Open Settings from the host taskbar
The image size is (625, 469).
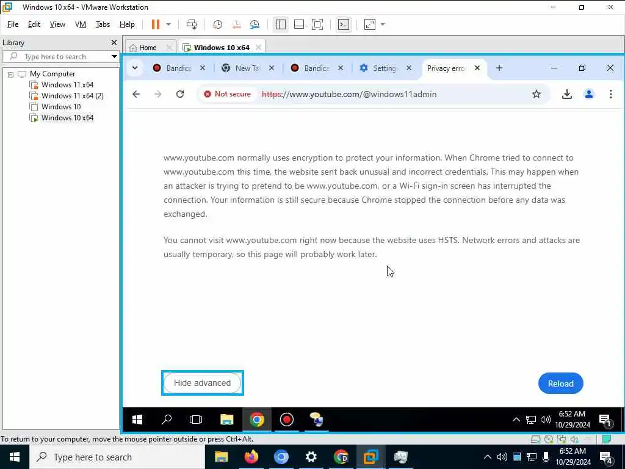click(311, 457)
